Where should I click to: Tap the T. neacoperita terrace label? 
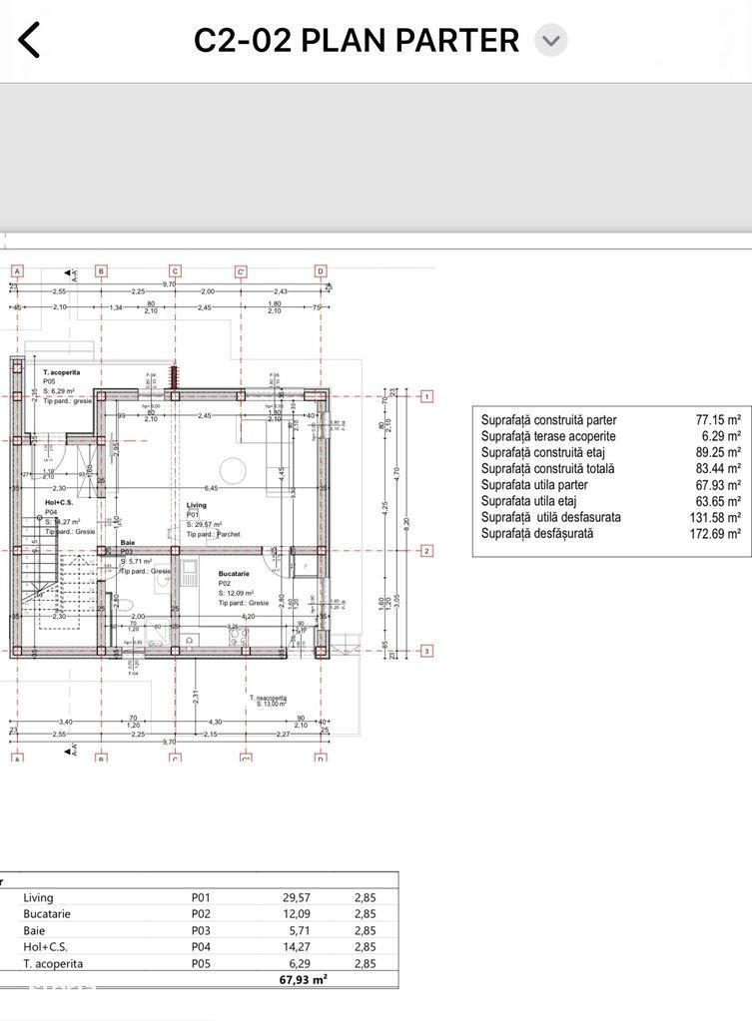[267, 701]
